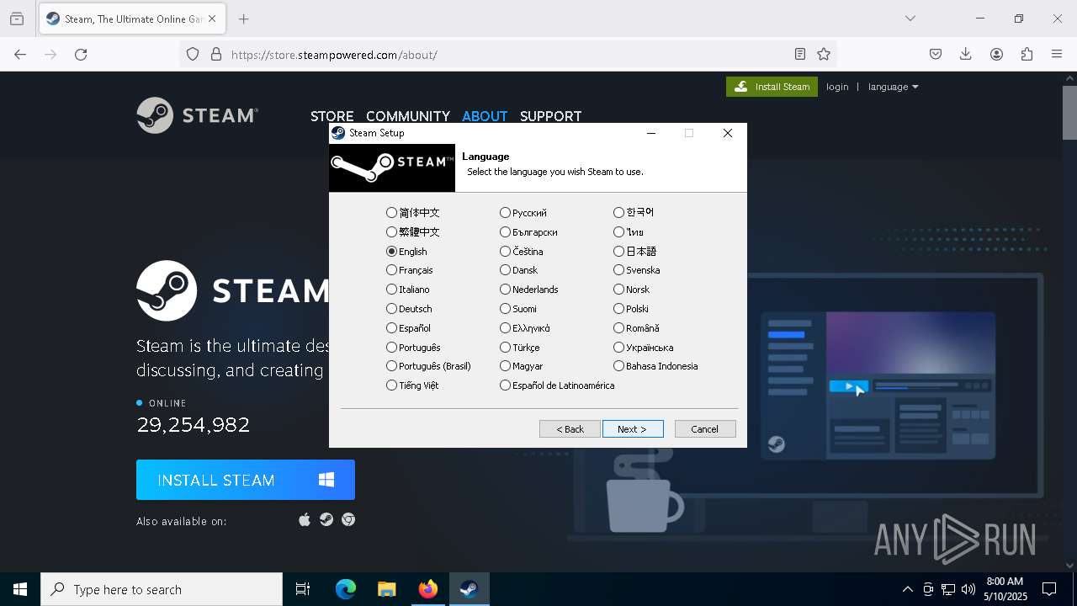The height and width of the screenshot is (606, 1077).
Task: Open a new browser tab
Action: click(244, 19)
